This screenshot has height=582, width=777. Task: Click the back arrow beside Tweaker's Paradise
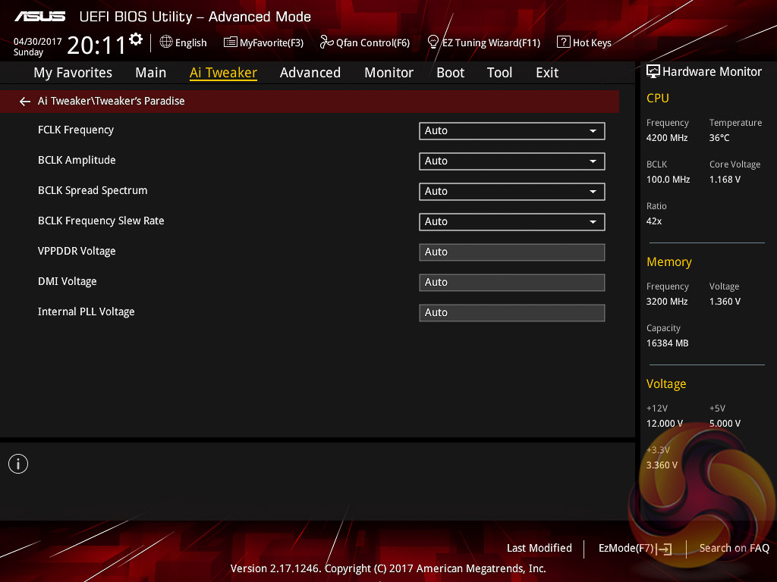tap(25, 101)
